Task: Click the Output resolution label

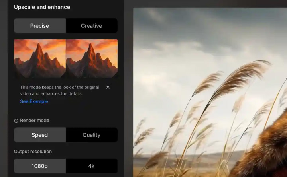Action: click(x=33, y=152)
